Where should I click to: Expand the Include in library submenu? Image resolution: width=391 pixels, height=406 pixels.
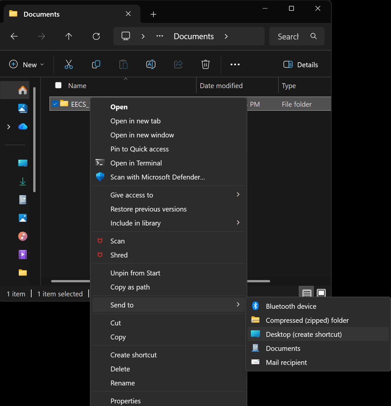point(238,223)
